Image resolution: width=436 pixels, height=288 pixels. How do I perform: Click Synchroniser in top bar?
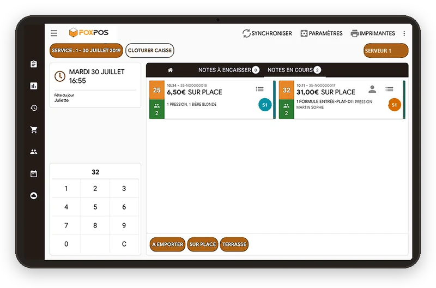[x=267, y=33]
